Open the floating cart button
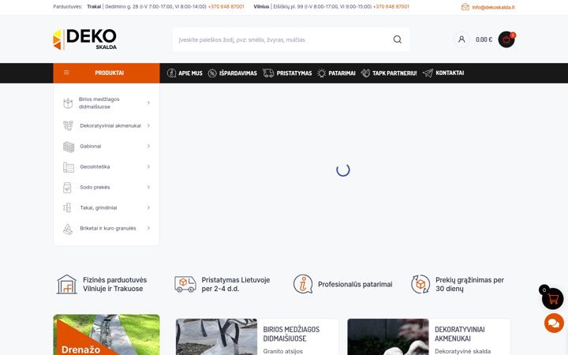 click(x=552, y=299)
